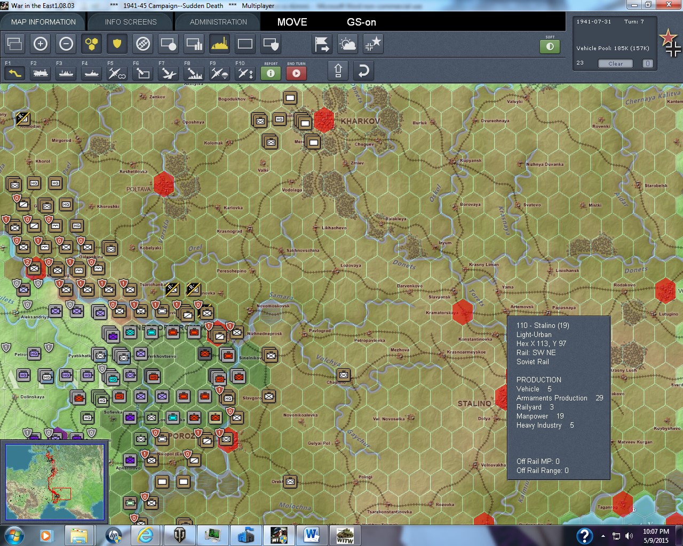
Task: Click the zoom in magnifier icon
Action: (41, 44)
